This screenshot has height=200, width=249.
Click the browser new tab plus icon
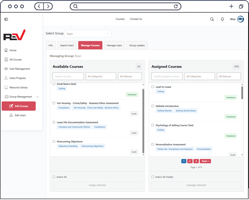click(231, 6)
